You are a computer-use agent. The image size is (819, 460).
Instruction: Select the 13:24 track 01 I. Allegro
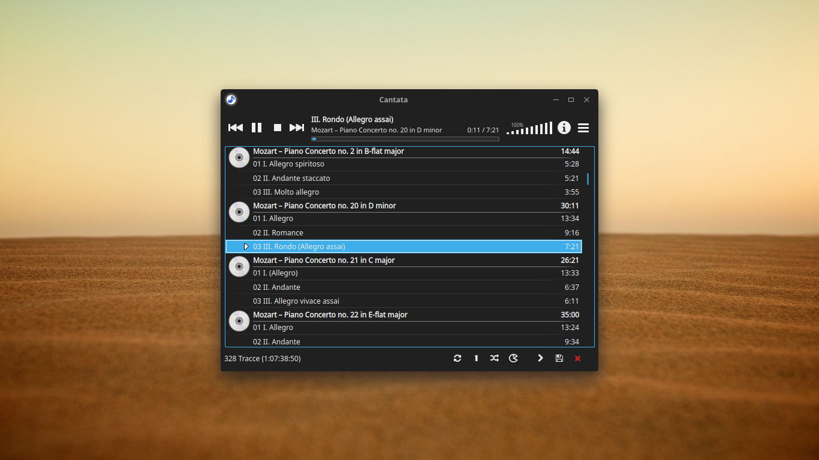(x=404, y=328)
